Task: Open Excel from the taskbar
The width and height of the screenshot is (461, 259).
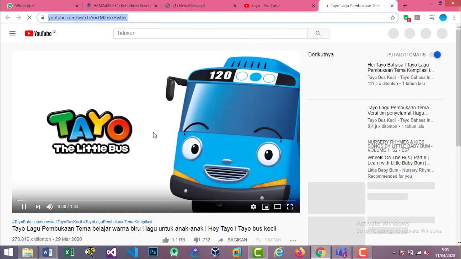Action: tap(70, 252)
